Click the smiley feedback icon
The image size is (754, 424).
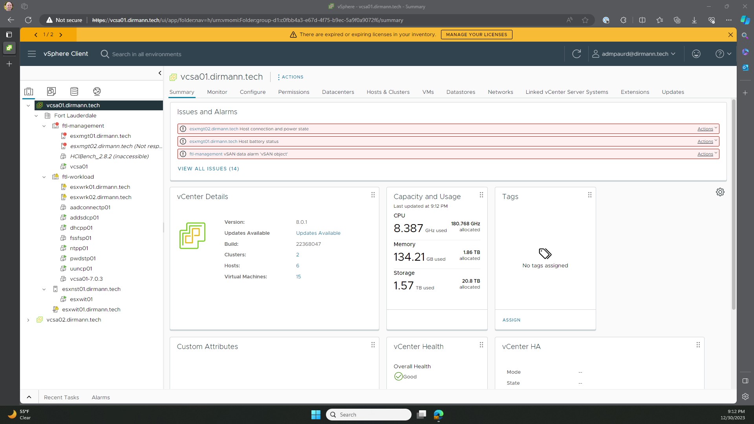696,54
